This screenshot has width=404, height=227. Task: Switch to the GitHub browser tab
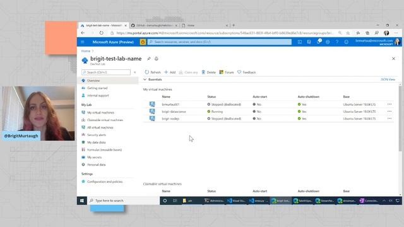coord(154,25)
